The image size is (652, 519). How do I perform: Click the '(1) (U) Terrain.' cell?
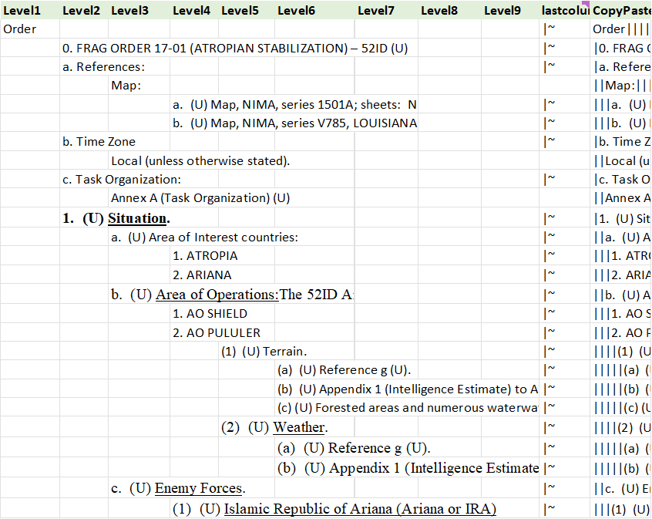(x=264, y=352)
